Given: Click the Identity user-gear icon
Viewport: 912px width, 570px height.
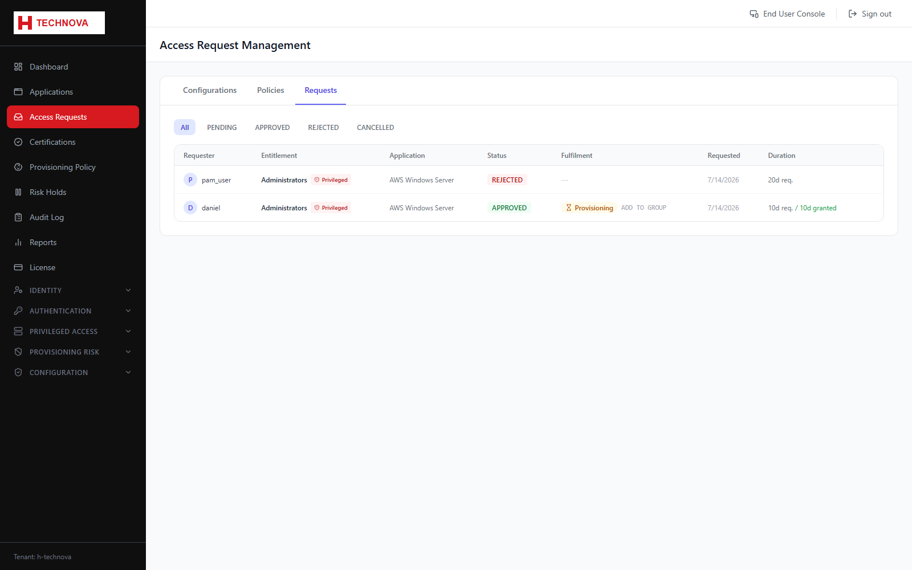Looking at the screenshot, I should click(x=18, y=290).
